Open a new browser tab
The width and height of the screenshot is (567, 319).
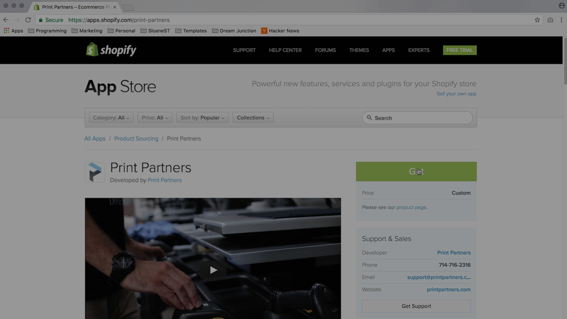point(128,7)
